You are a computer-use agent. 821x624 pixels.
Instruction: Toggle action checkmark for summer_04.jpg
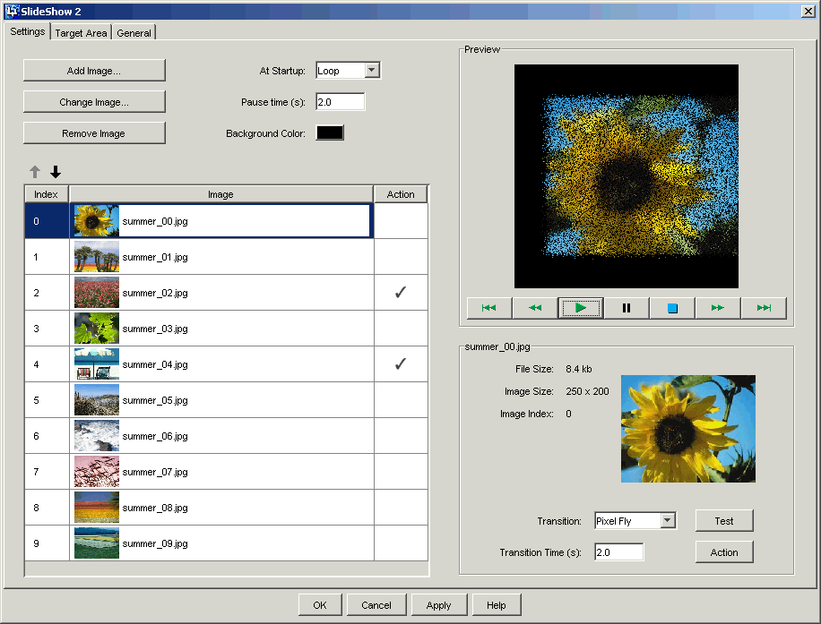pos(401,364)
